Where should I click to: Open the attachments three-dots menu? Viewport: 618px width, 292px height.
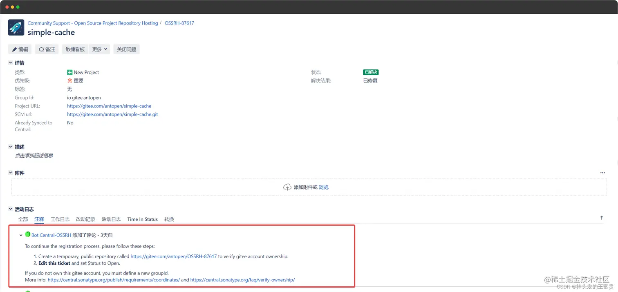(x=602, y=173)
